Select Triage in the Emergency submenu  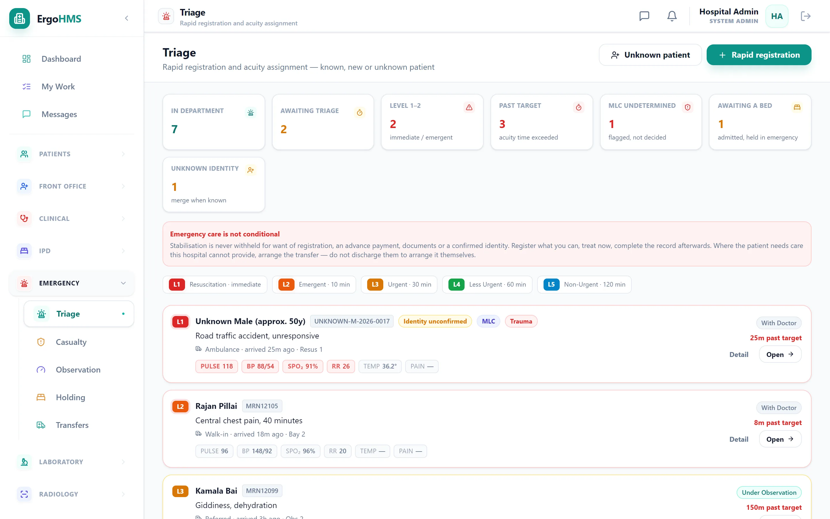[79, 314]
